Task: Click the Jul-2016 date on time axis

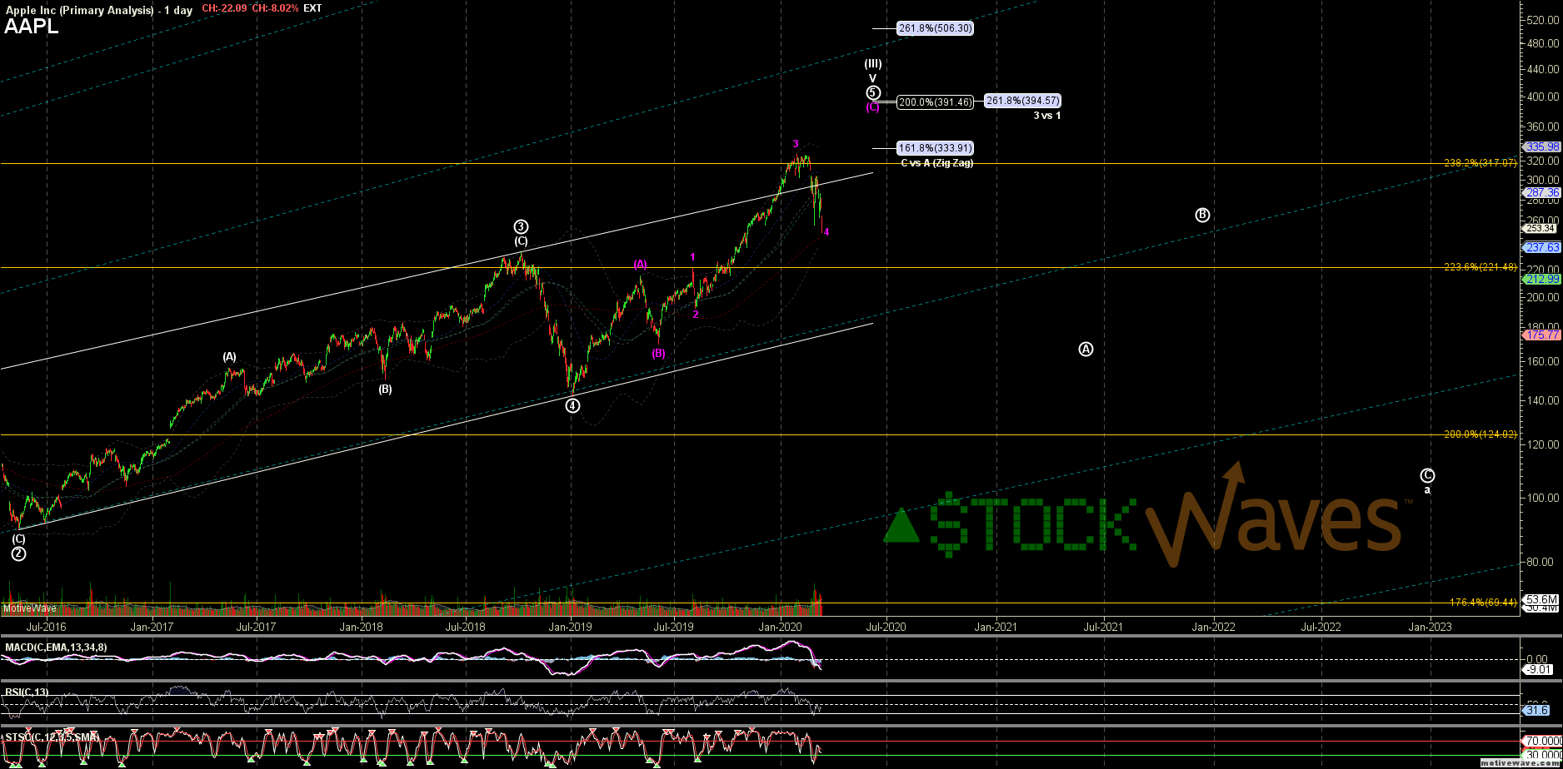Action: click(x=47, y=628)
